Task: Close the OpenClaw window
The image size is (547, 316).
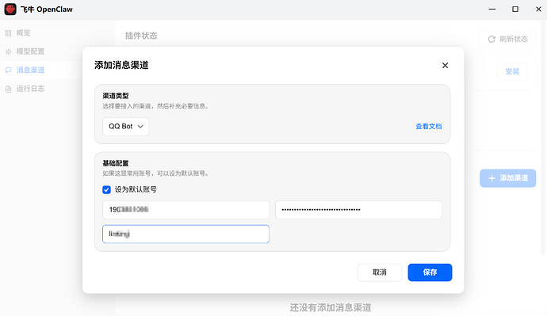Action: point(538,10)
